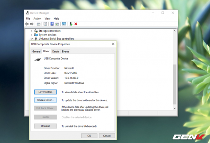Switch to the Events tab
The image size is (210, 143).
pyautogui.click(x=65, y=51)
